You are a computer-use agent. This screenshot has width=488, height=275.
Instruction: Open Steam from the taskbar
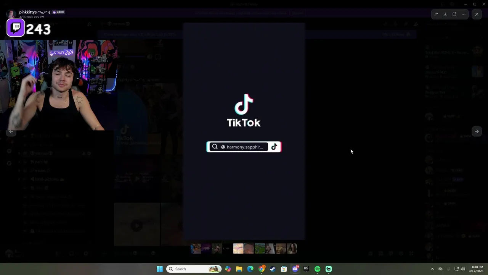point(273,269)
